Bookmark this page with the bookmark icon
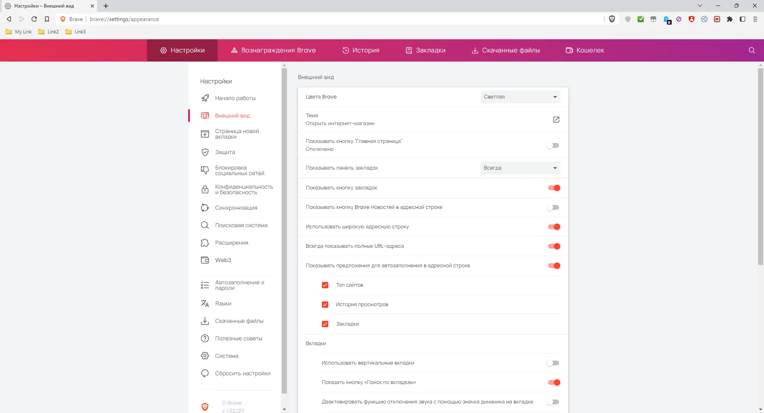The image size is (764, 413). pyautogui.click(x=47, y=19)
